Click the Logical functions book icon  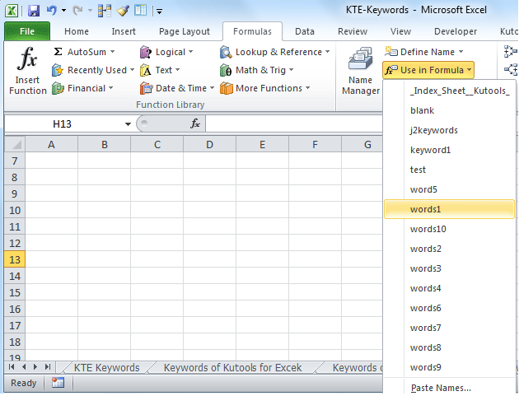[x=145, y=52]
